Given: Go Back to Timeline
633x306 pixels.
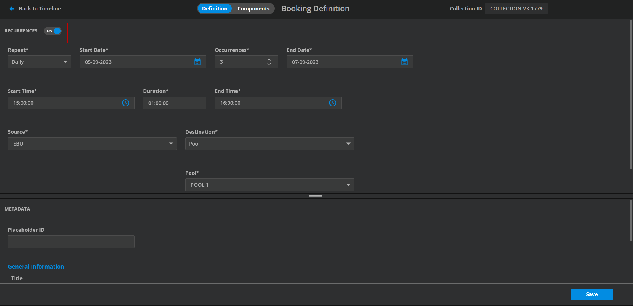Looking at the screenshot, I should tap(40, 9).
